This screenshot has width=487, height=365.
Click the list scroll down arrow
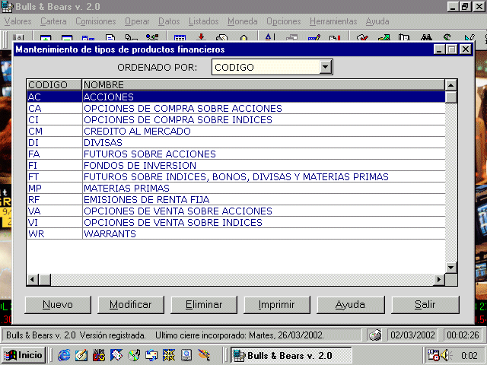(x=450, y=267)
